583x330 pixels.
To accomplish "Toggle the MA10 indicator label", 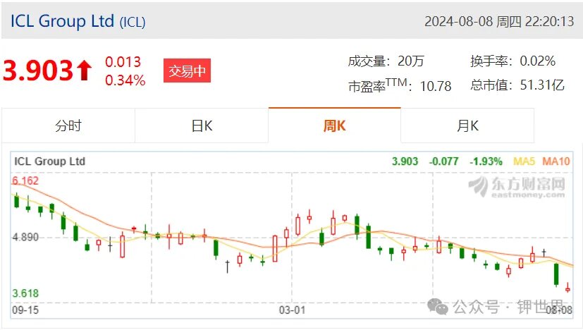I will [x=556, y=161].
